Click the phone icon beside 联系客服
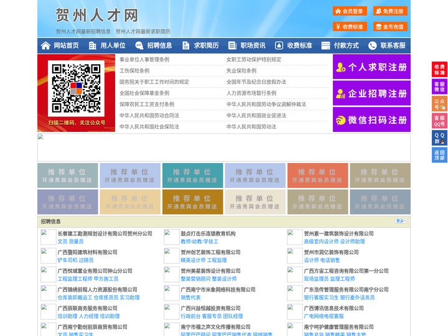448x336 pixels. coord(372,45)
